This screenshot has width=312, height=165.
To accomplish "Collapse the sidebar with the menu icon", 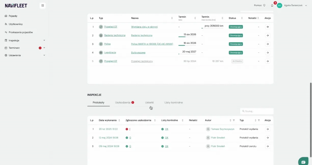I will [43, 6].
